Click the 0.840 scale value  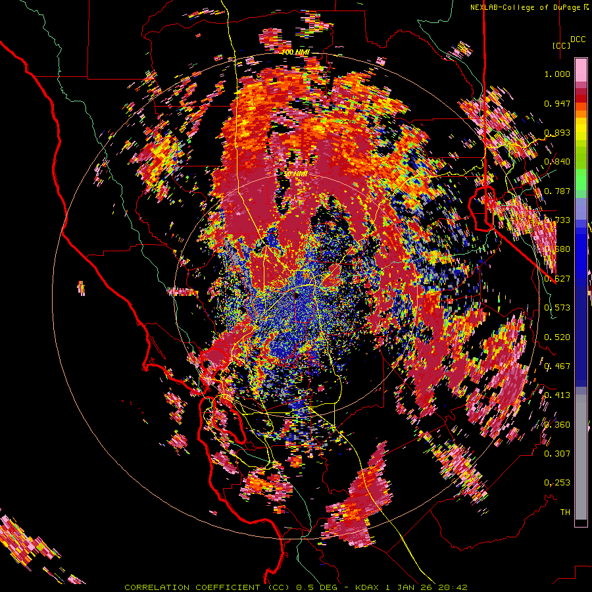[x=557, y=162]
